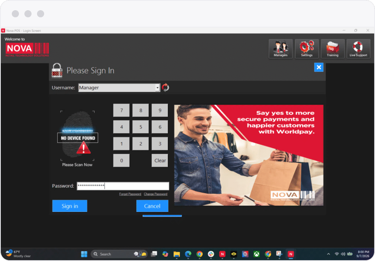This screenshot has height=261, width=375.
Task: Open the Snipping Tool from the taskbar
Action: pos(279,254)
